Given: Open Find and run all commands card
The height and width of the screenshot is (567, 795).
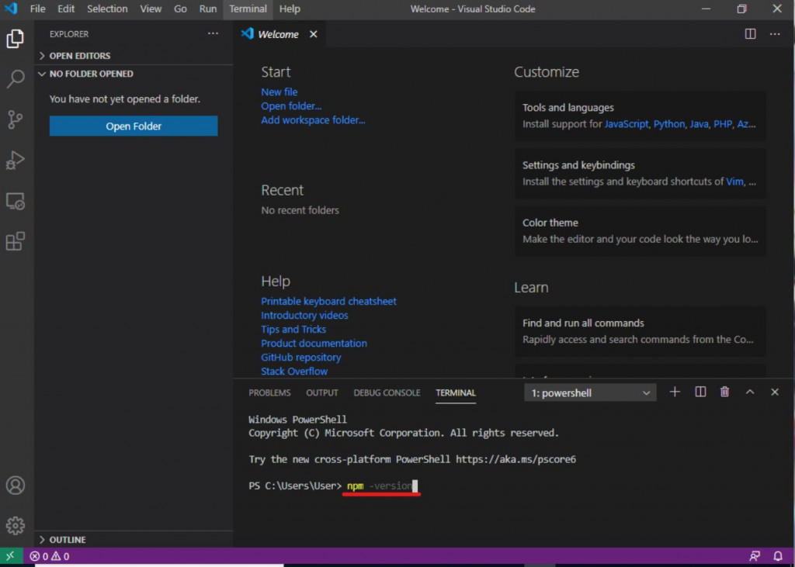Looking at the screenshot, I should [641, 331].
